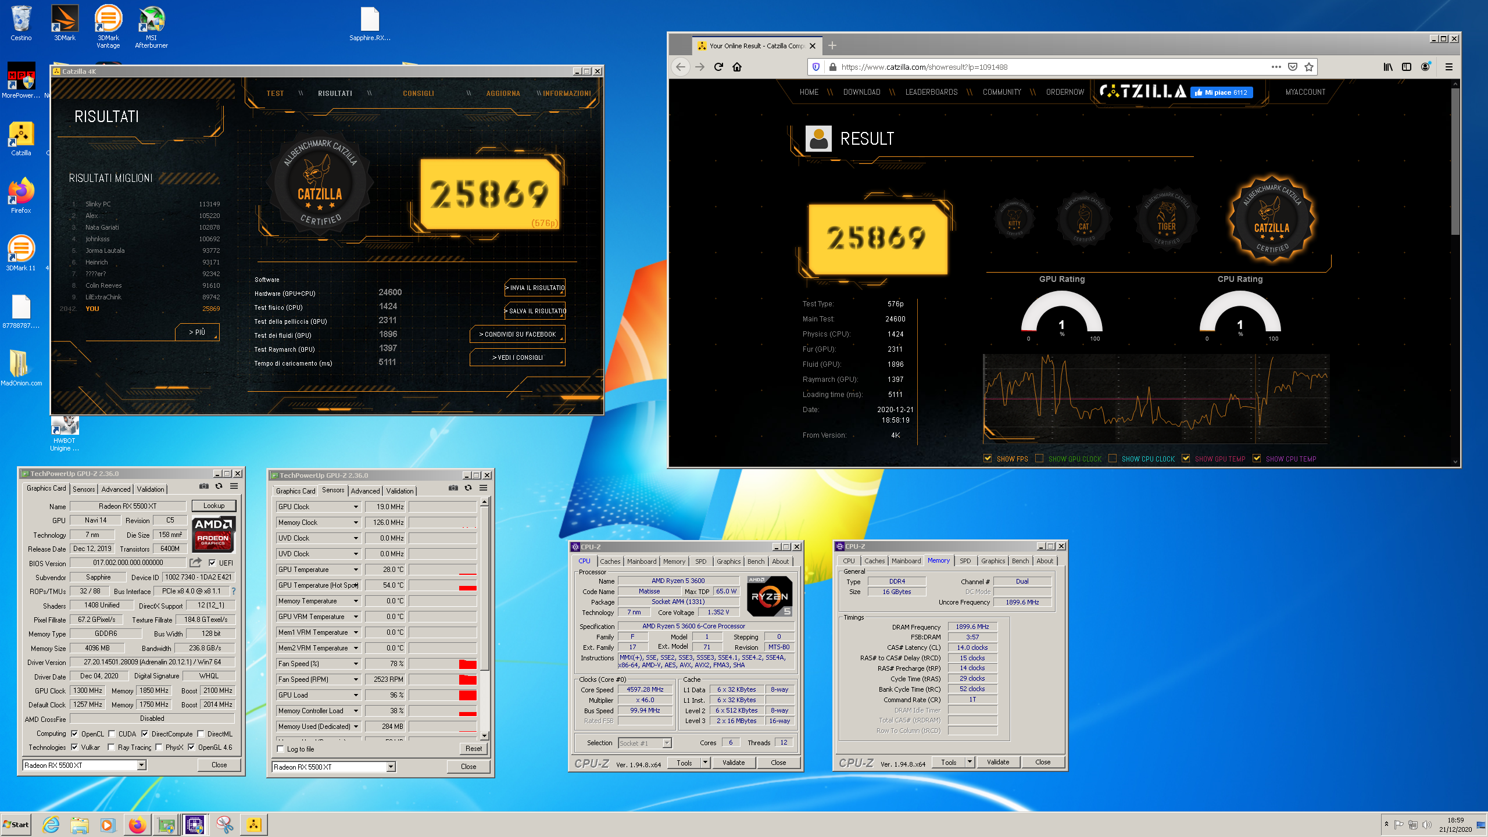
Task: Reload the Catzilla result page
Action: pos(718,67)
